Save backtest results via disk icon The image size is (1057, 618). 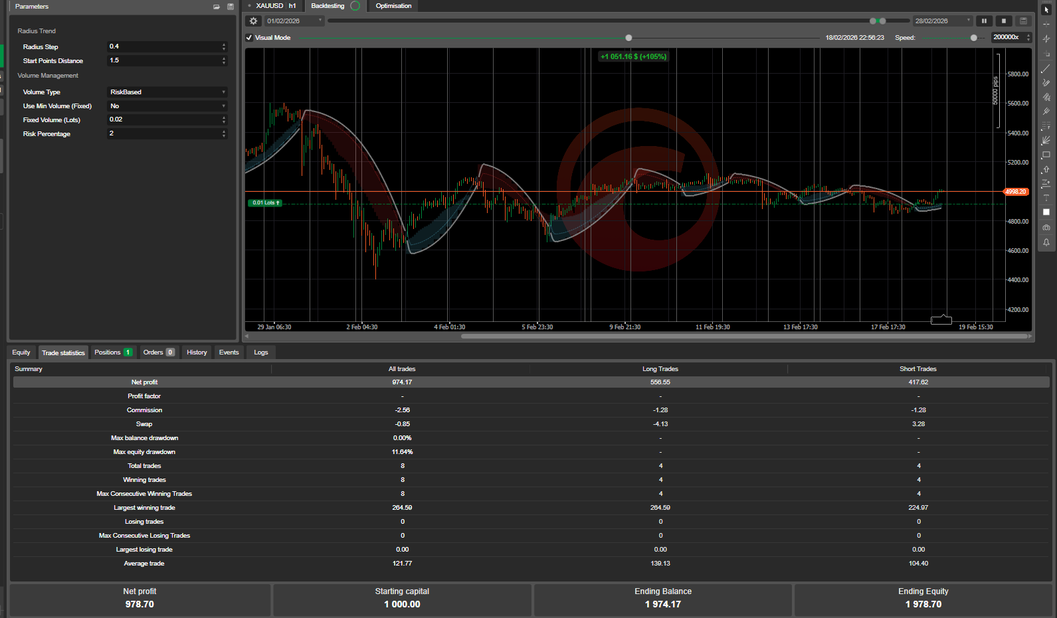click(x=1024, y=21)
